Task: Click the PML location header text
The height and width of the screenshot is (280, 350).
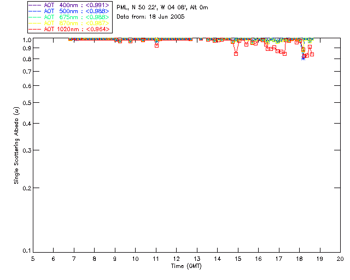Action: 162,7
